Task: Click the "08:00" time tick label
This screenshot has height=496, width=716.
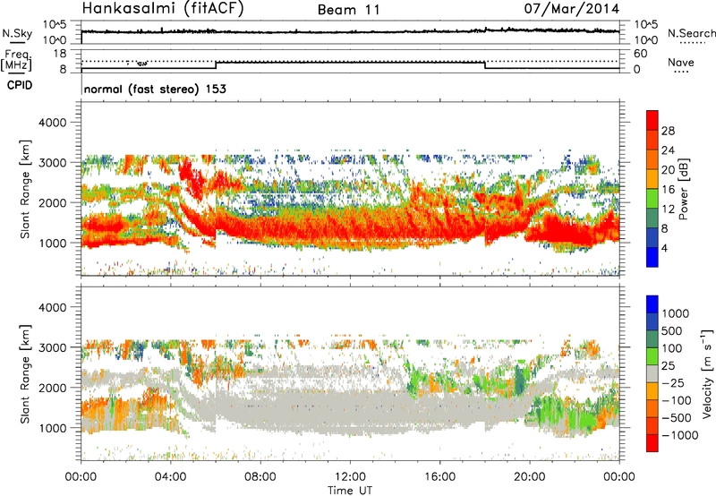Action: tap(260, 477)
